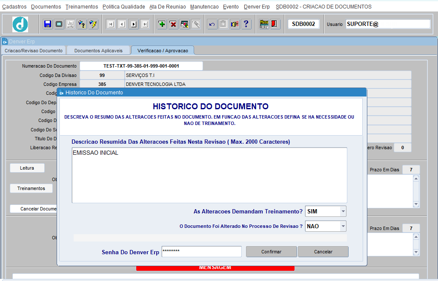Click the printer toolbar icon
The height and width of the screenshot is (281, 438).
point(70,24)
